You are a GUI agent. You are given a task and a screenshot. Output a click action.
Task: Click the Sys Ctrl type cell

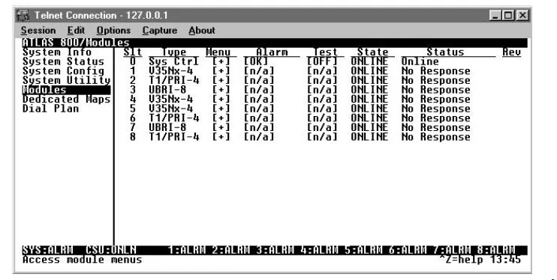pyautogui.click(x=173, y=61)
